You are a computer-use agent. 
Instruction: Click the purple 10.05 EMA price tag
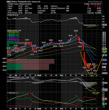pyautogui.click(x=104, y=64)
